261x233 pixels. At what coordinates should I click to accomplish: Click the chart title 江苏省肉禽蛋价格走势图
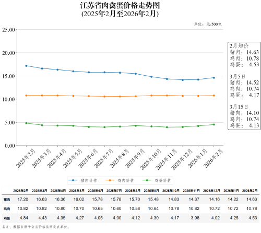pos(120,6)
